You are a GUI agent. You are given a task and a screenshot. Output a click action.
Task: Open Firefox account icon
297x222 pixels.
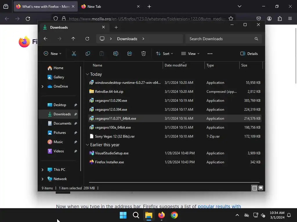[x=269, y=18]
